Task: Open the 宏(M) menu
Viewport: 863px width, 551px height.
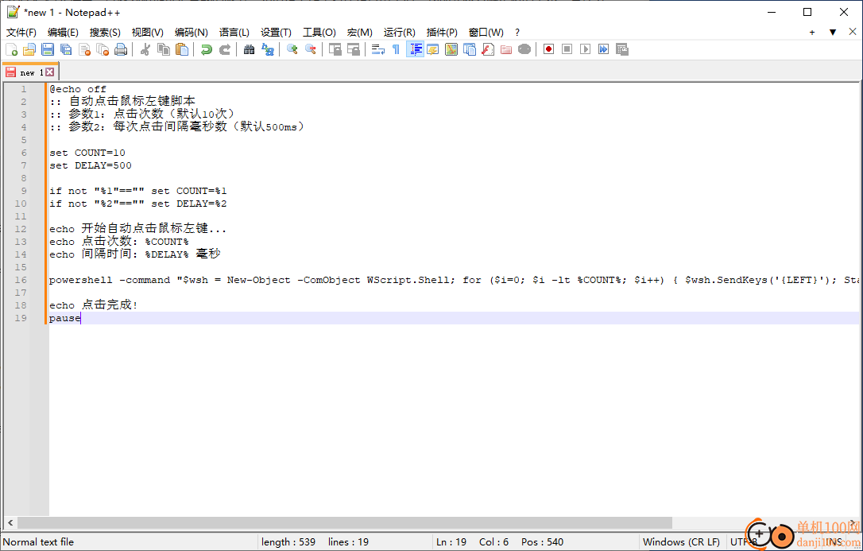Action: point(359,33)
